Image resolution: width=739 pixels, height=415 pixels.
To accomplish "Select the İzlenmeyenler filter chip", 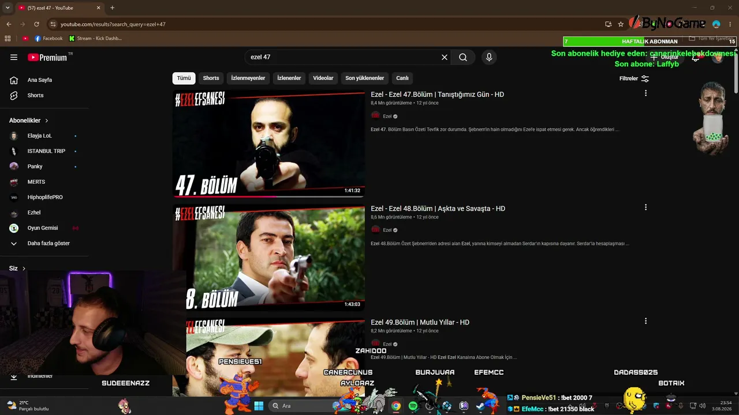I will (248, 78).
